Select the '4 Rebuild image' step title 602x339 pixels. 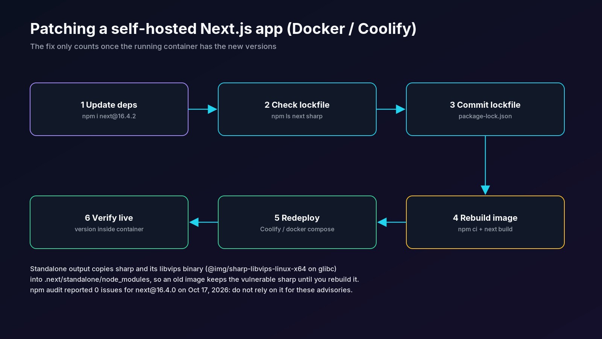tap(485, 218)
